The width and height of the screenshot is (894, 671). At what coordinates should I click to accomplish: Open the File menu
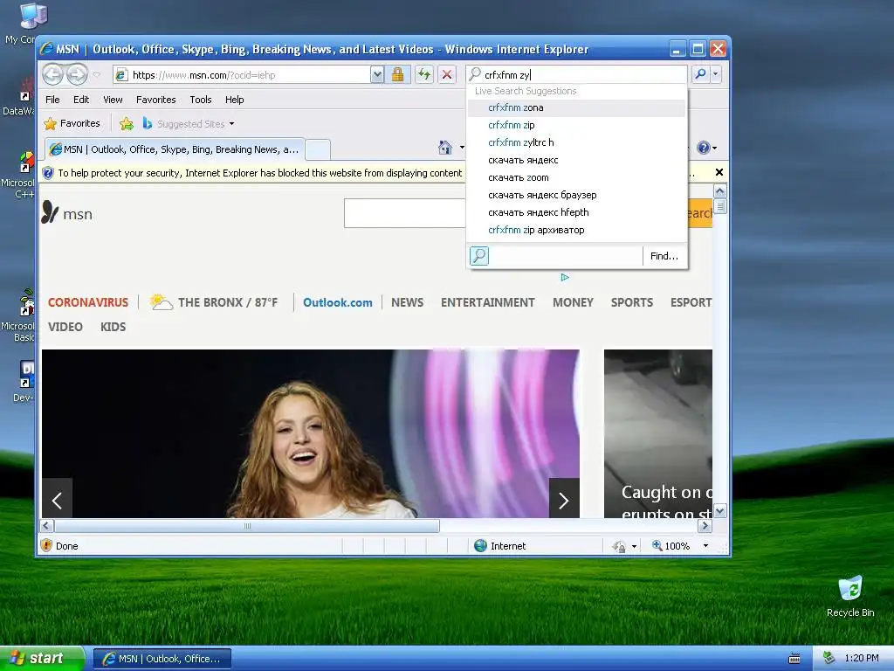point(52,100)
